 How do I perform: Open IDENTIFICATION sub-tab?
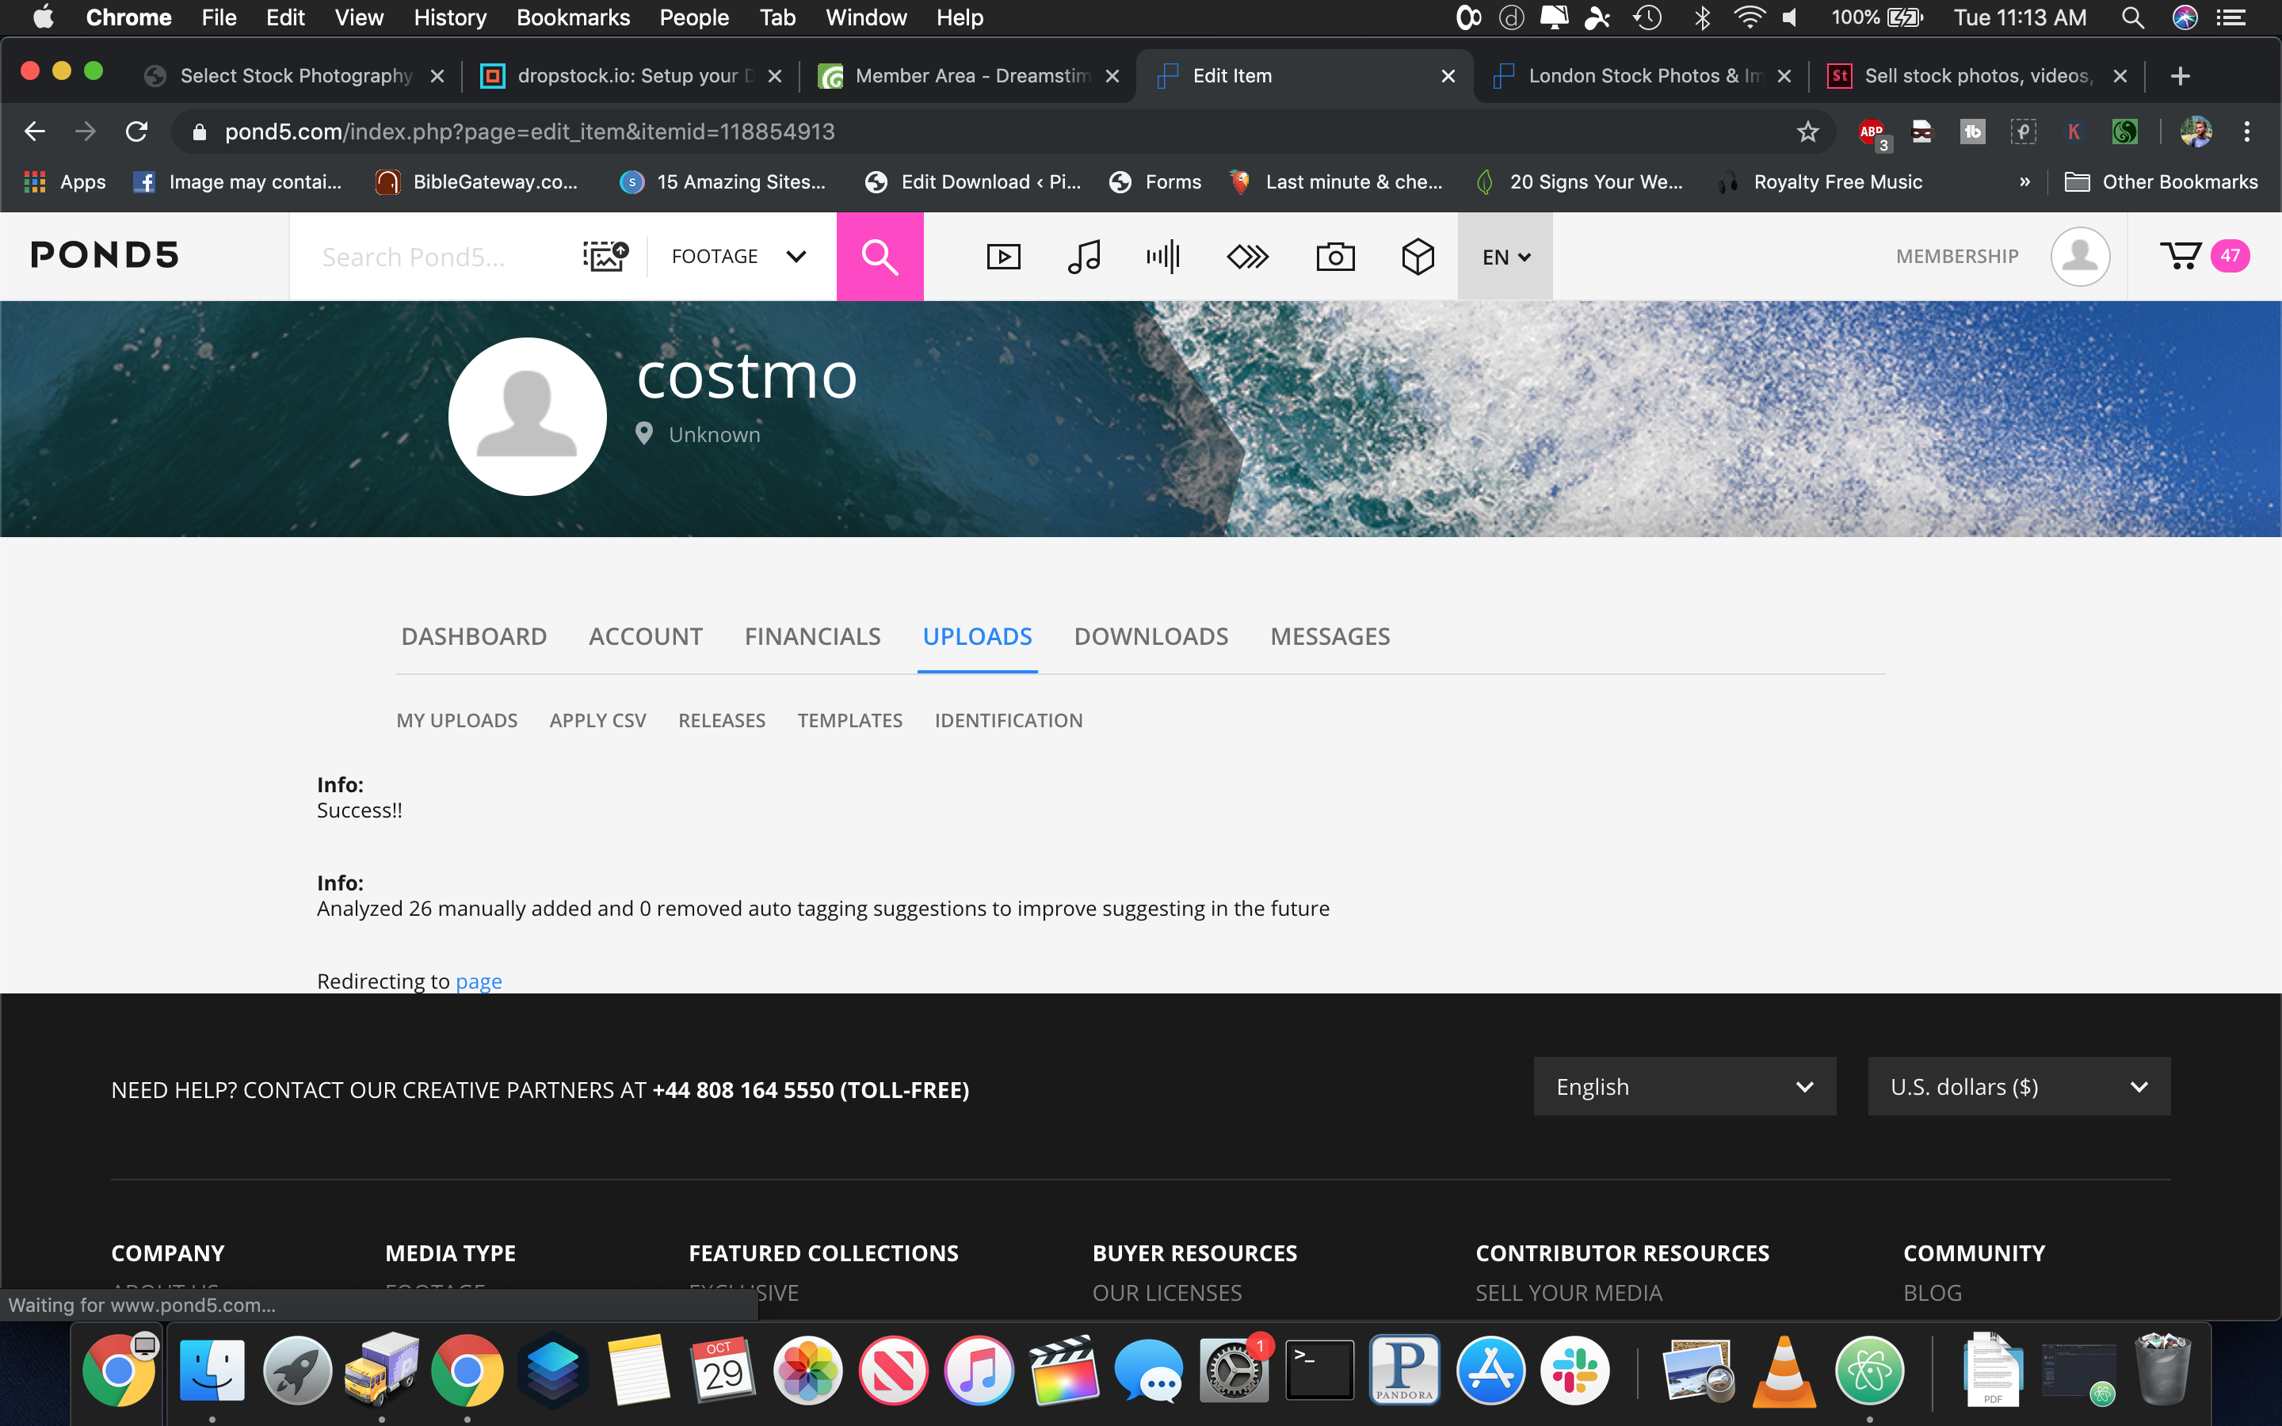(x=1008, y=721)
